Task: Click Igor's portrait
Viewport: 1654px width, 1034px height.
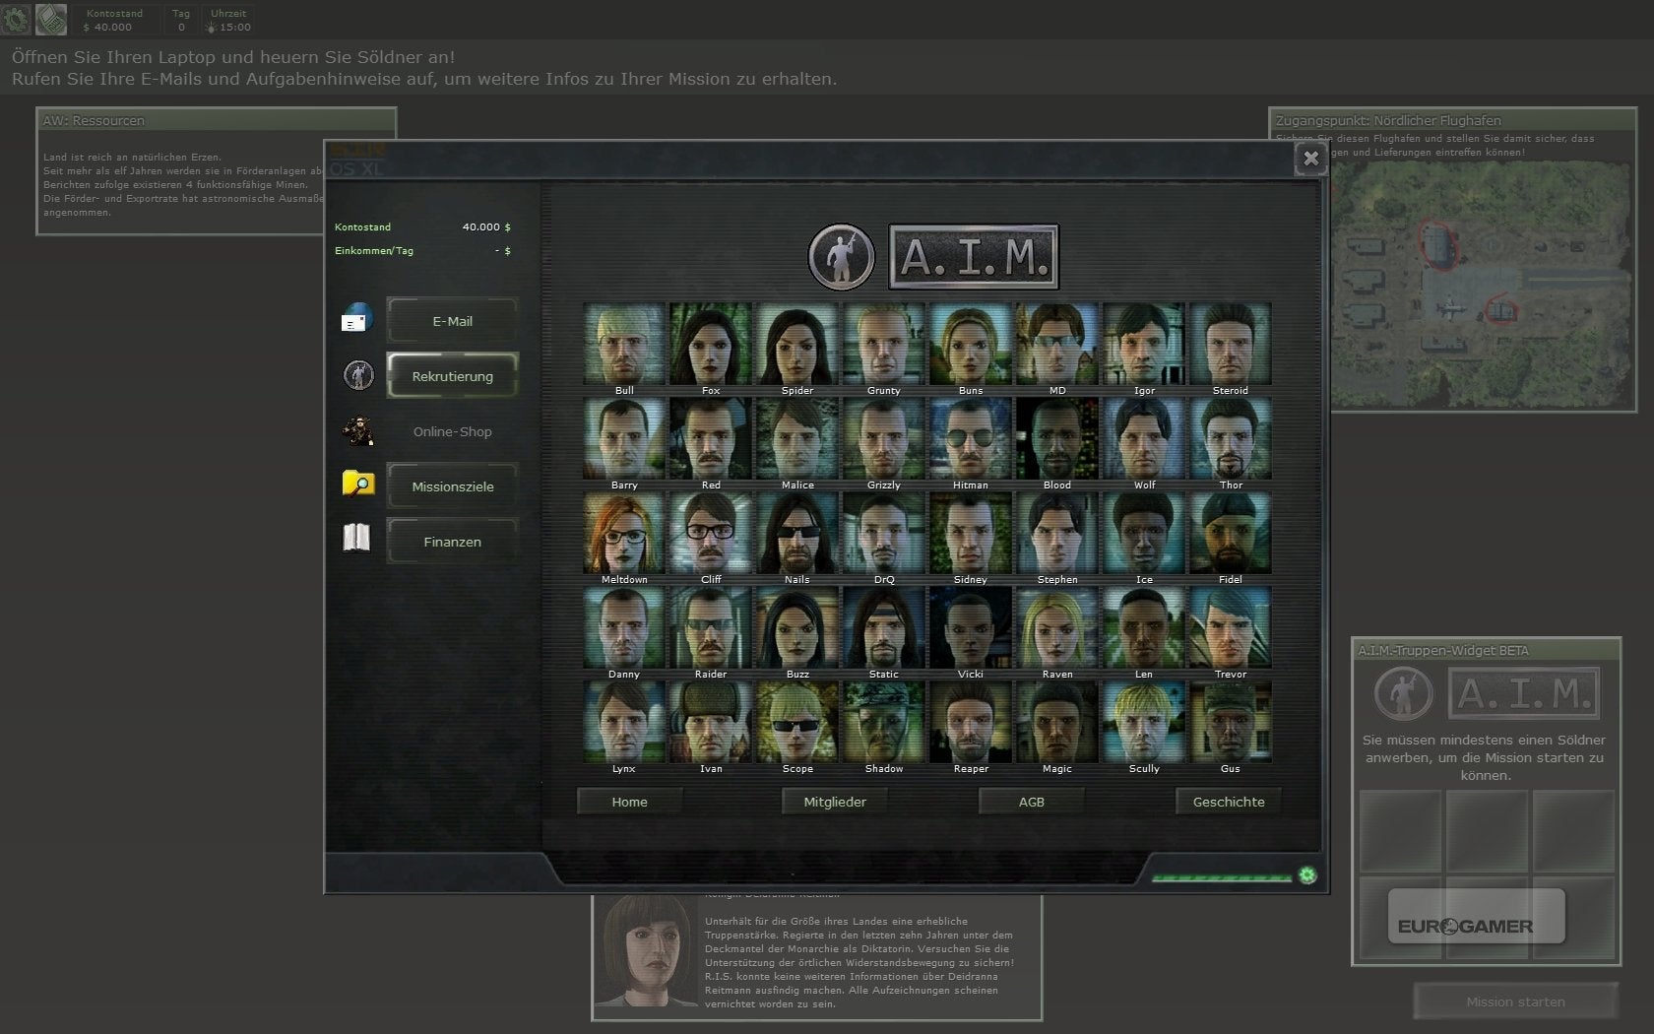Action: point(1144,344)
